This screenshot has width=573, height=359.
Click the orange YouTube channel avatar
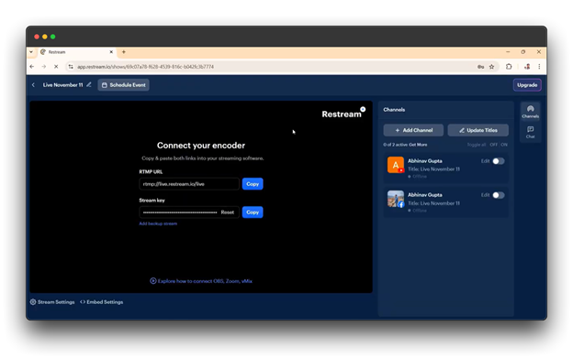pos(396,165)
